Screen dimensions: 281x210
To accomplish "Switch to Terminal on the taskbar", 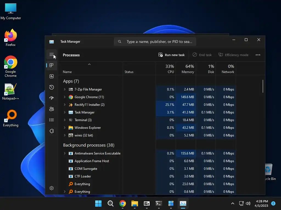I will [x=159, y=203].
